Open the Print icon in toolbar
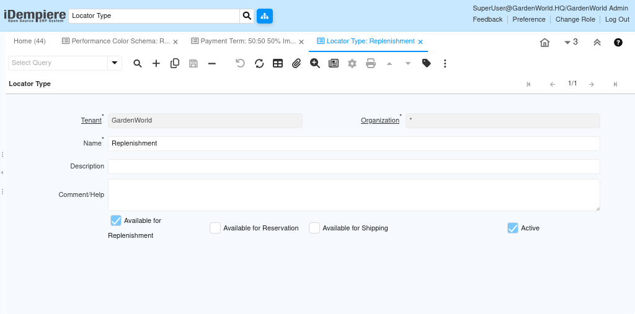This screenshot has width=635, height=314. (x=371, y=63)
